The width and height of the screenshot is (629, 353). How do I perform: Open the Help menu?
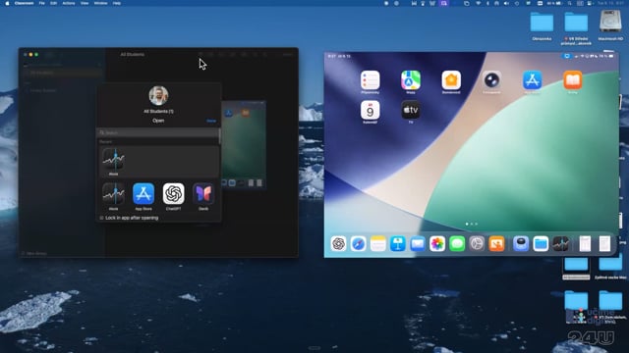pos(117,3)
